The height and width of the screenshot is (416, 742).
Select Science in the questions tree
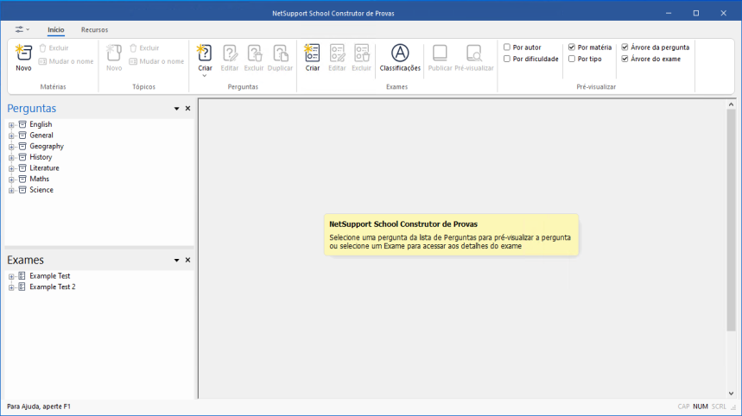[41, 190]
